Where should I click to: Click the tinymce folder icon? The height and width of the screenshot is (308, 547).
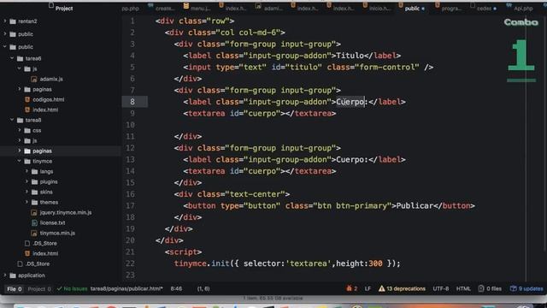27,162
